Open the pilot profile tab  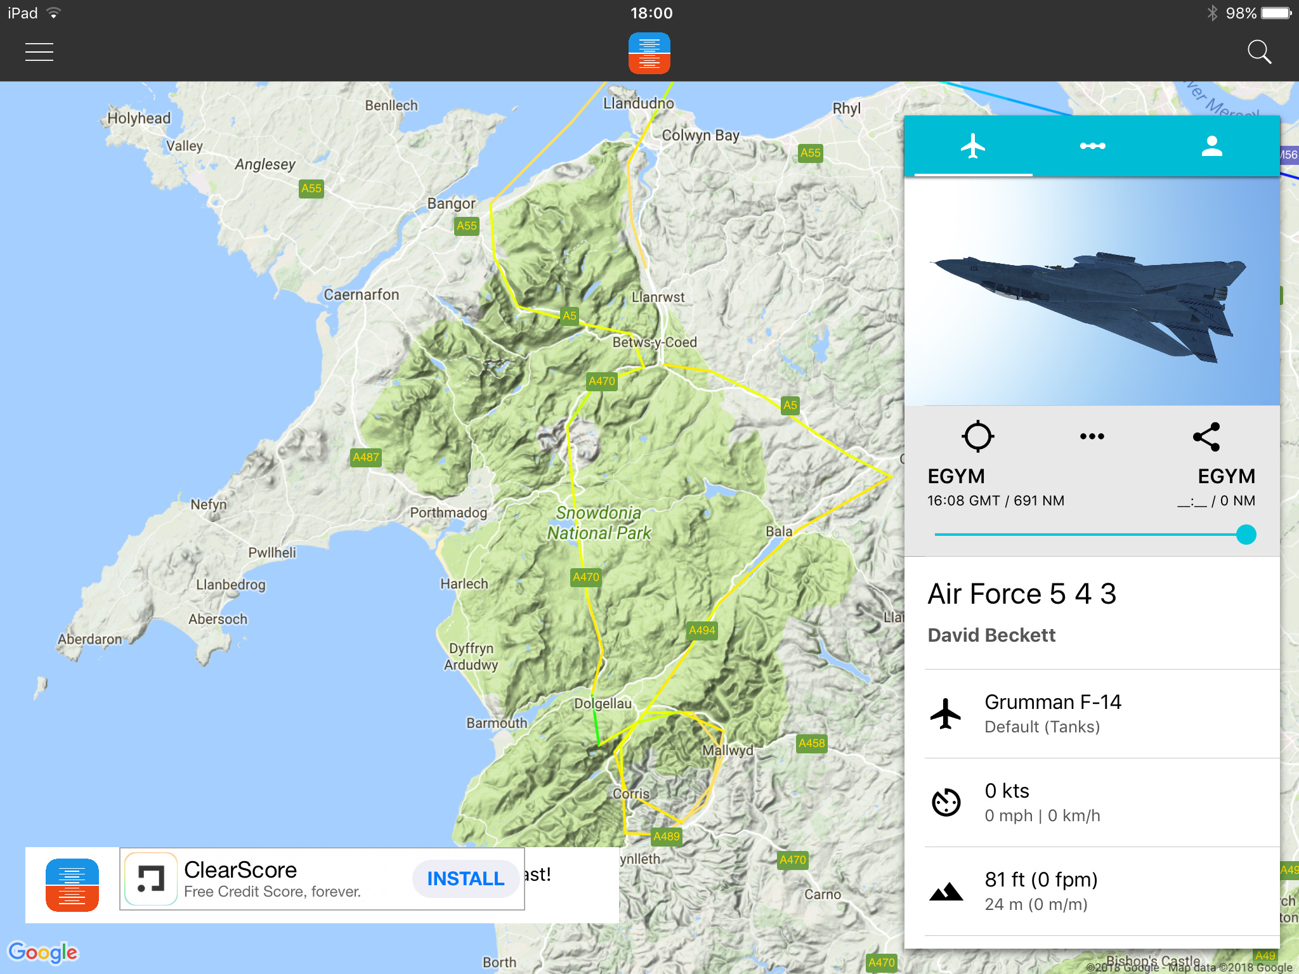tap(1211, 146)
